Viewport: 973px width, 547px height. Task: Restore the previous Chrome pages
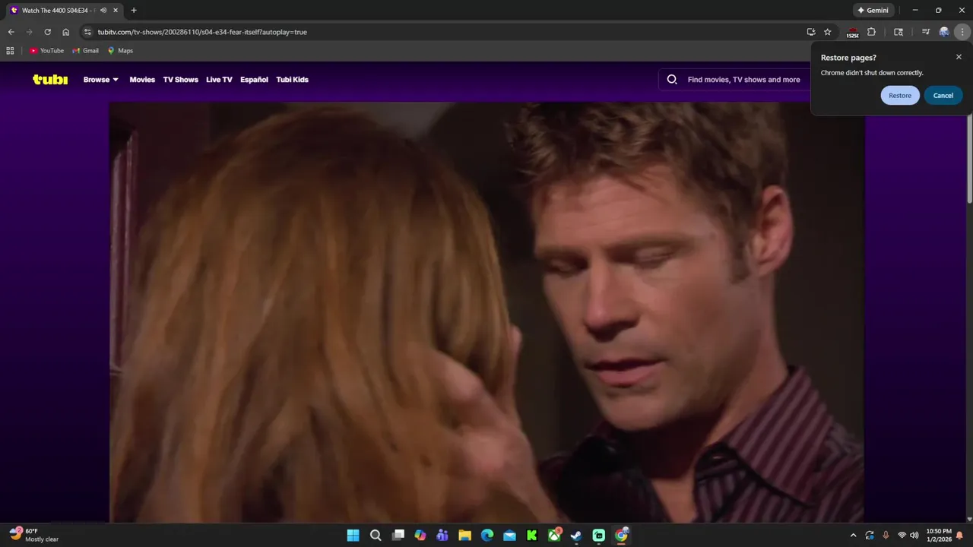900,96
